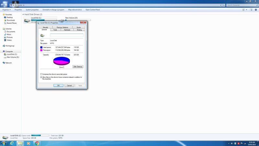Select Favorites heading in navigation pane
This screenshot has width=259, height=146.
click(x=9, y=15)
